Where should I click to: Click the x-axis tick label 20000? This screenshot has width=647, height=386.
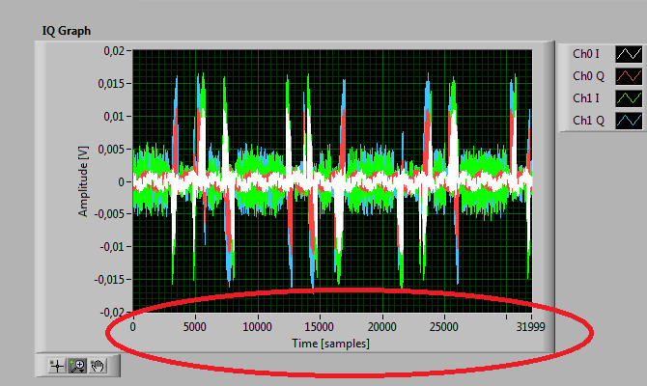(381, 327)
